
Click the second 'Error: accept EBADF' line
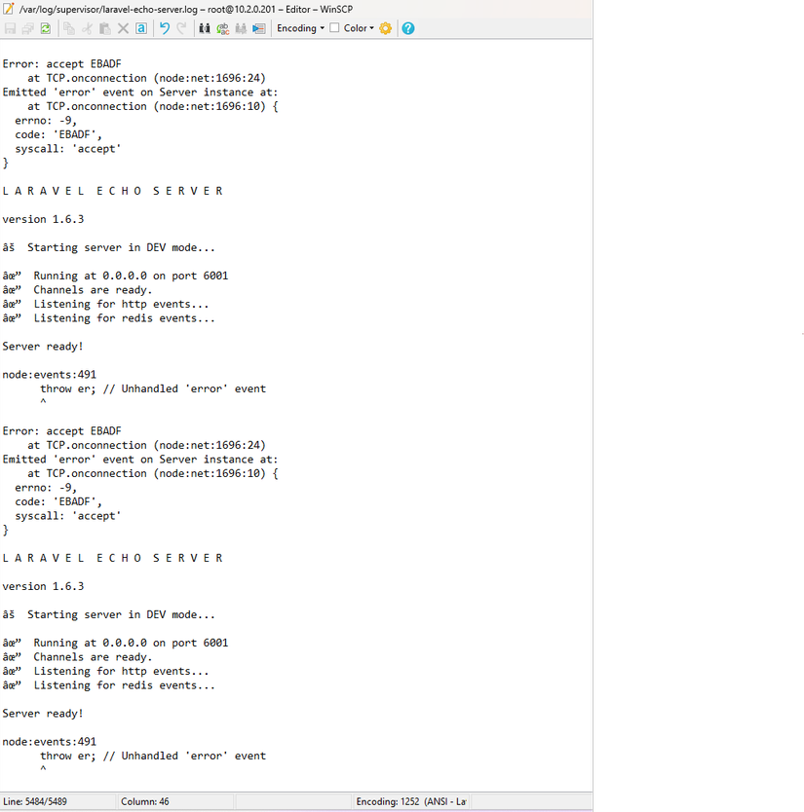[x=61, y=431]
